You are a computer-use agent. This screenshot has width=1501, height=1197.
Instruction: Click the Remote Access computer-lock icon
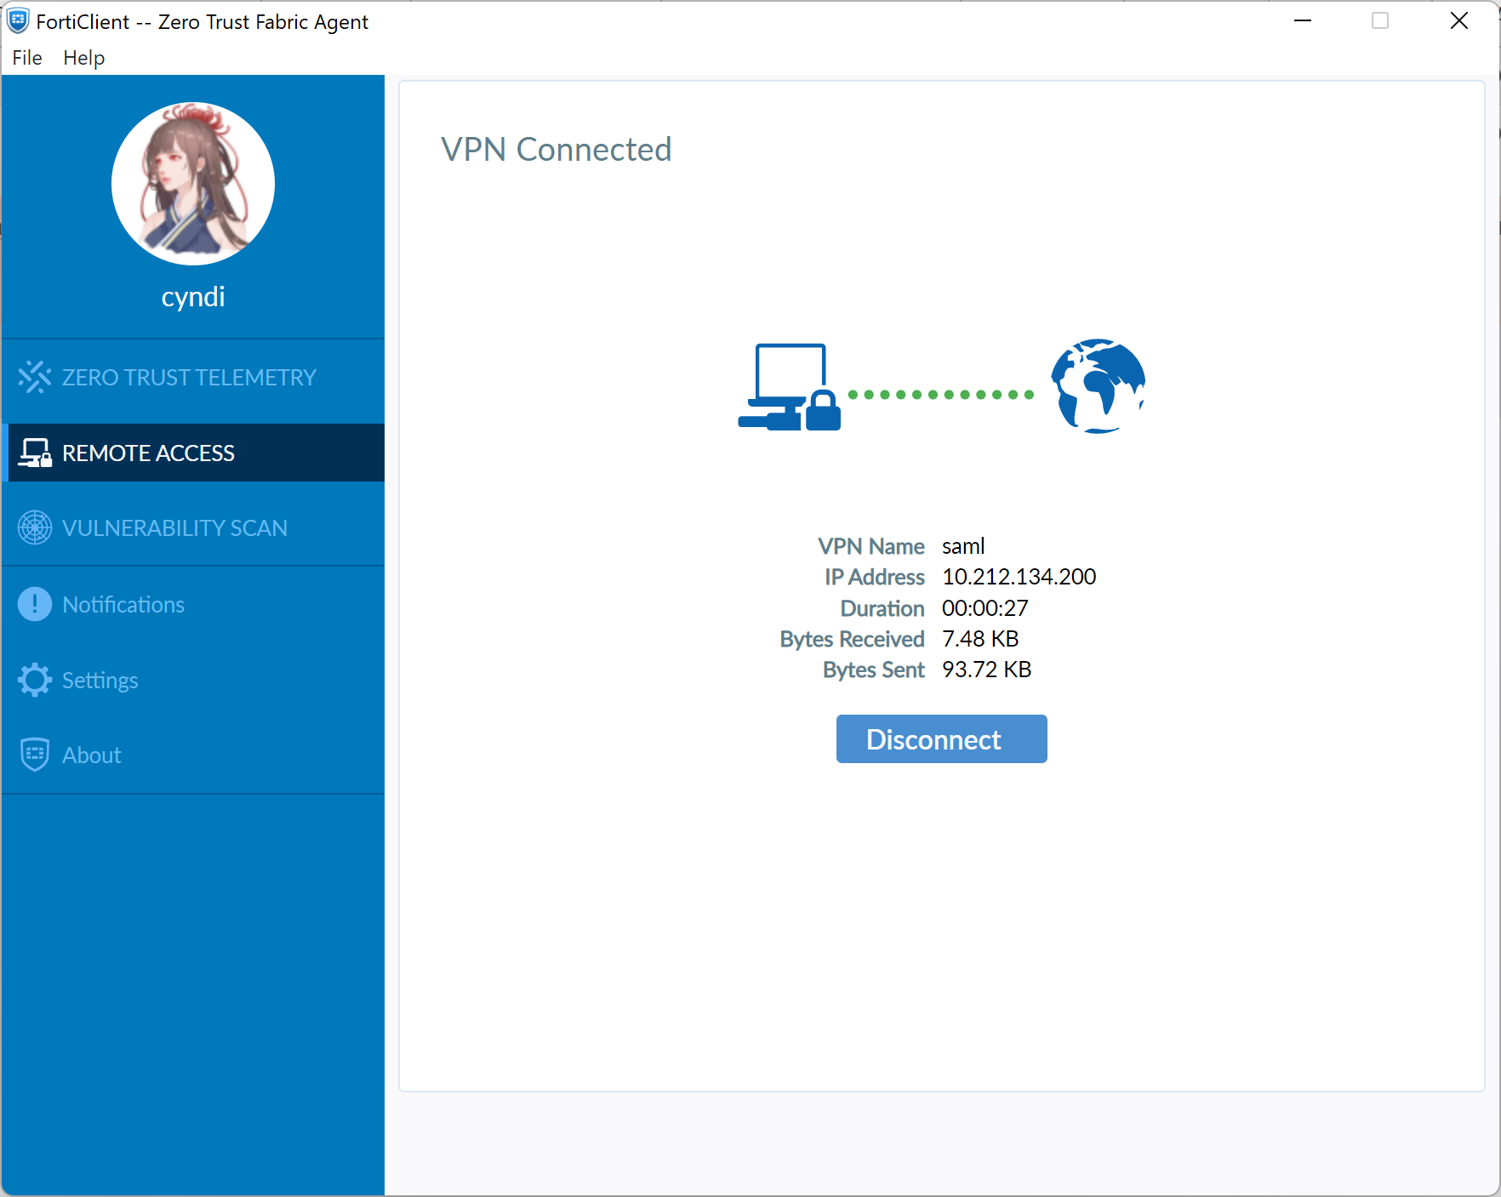pos(35,453)
